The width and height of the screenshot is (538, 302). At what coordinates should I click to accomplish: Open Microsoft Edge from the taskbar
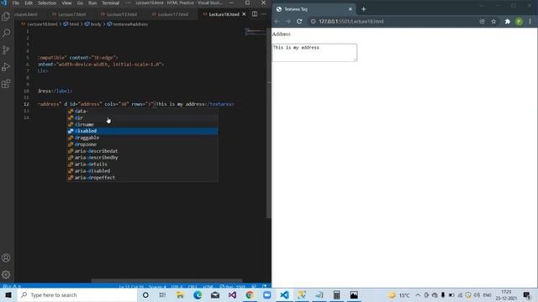[198, 294]
